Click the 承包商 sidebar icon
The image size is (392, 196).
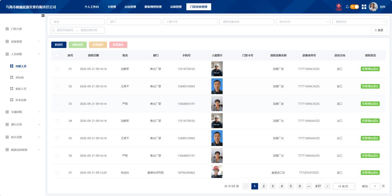12,77
